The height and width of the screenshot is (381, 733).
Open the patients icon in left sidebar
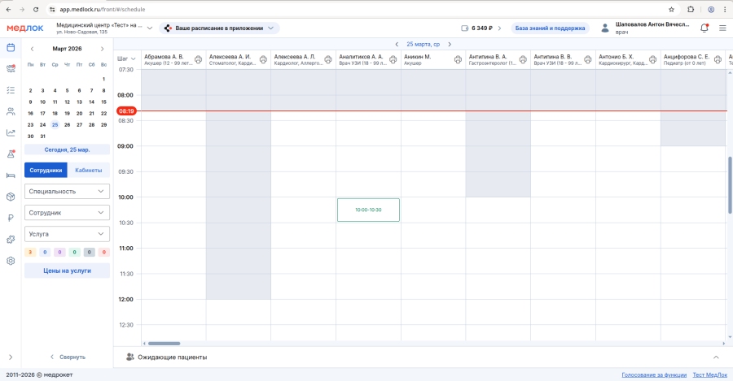click(11, 111)
